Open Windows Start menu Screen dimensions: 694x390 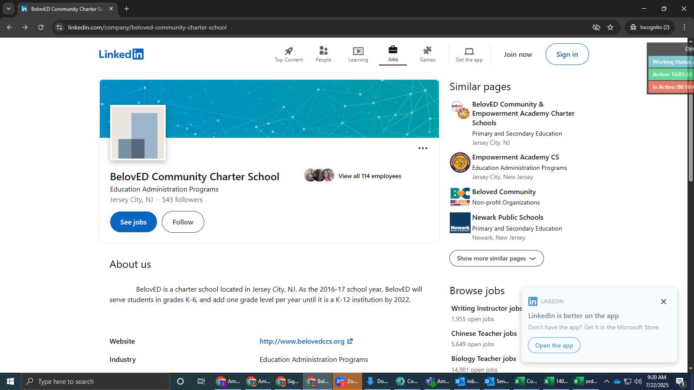pyautogui.click(x=10, y=381)
